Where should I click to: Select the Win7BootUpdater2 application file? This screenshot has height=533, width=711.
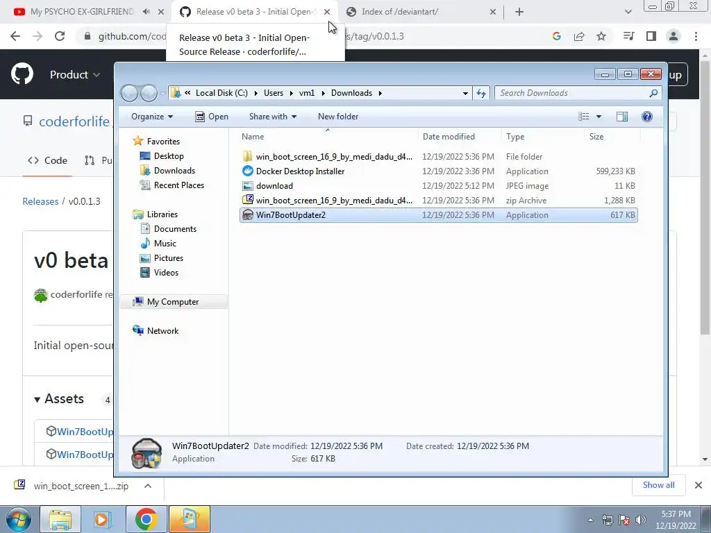coord(439,215)
